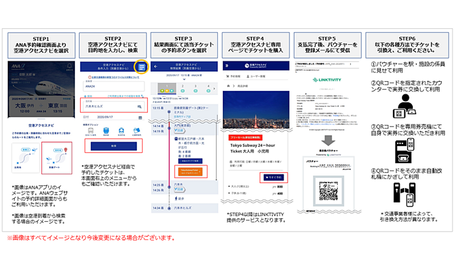Screen dimensions: 455x256
Task: Click the 回避 tag under 大門(東京都)
Action: [179, 131]
